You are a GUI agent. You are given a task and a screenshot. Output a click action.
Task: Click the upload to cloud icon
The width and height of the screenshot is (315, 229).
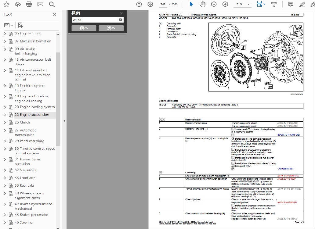[18, 4]
